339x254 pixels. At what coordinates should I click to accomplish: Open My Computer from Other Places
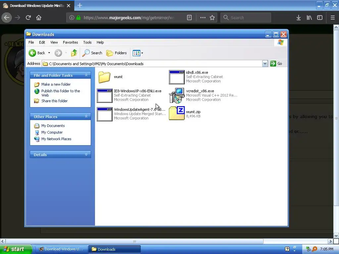click(52, 132)
